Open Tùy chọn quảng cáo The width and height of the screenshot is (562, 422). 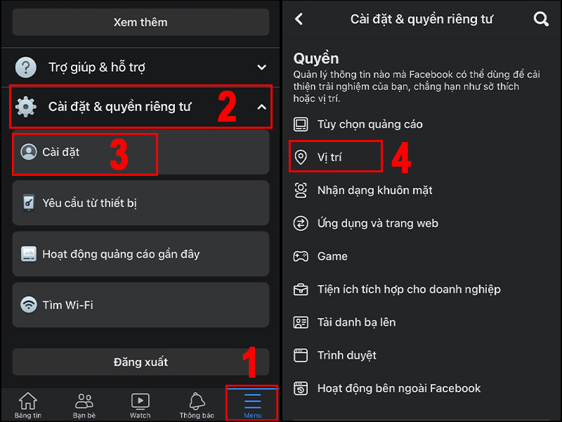[358, 124]
